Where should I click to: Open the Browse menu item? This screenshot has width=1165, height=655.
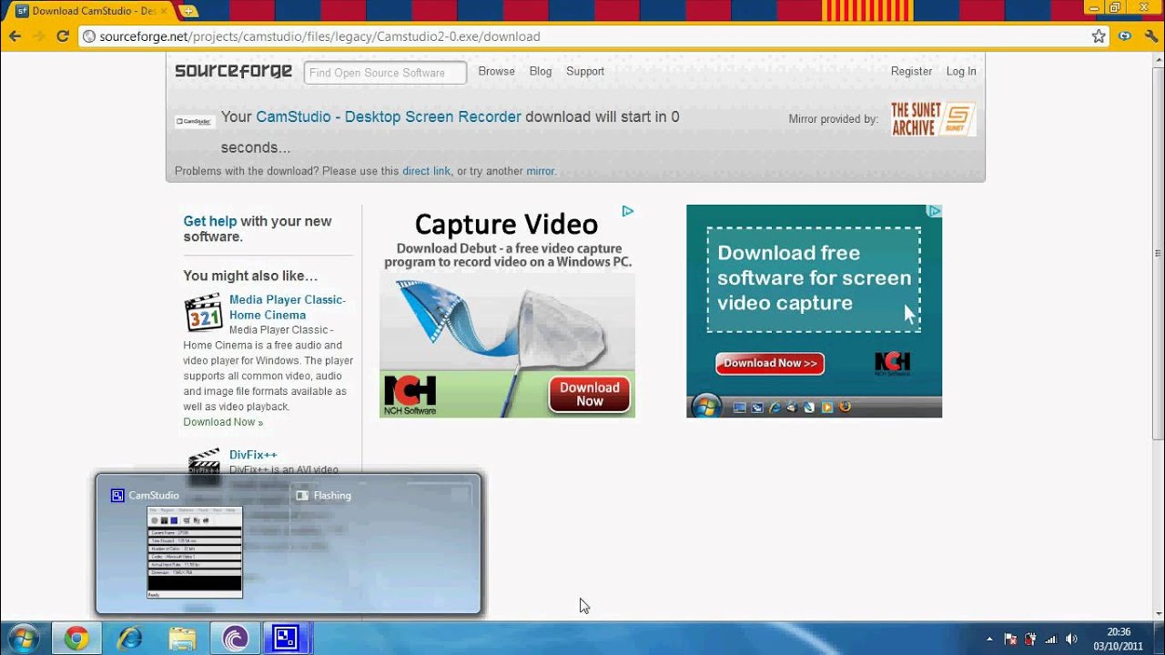point(496,71)
